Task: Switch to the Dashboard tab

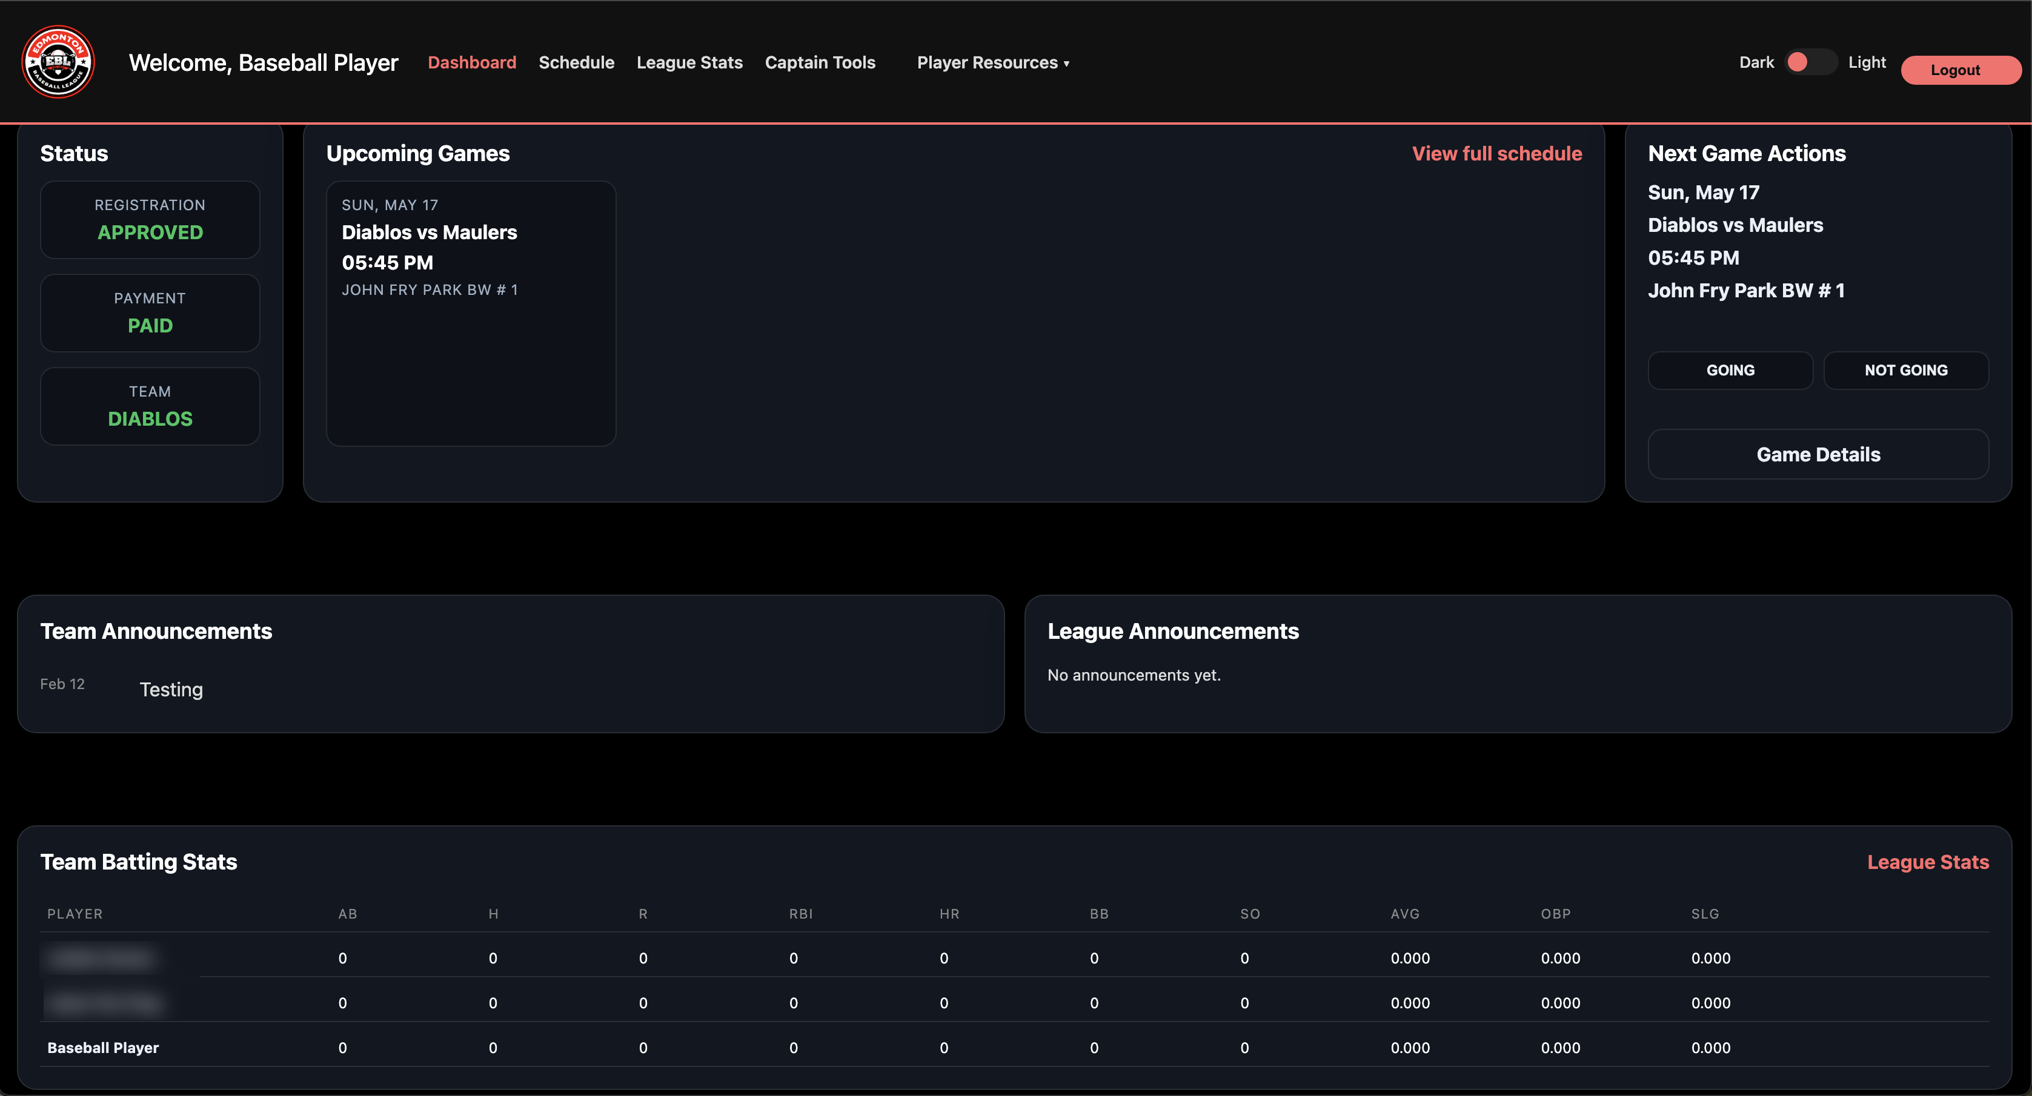Action: (472, 62)
